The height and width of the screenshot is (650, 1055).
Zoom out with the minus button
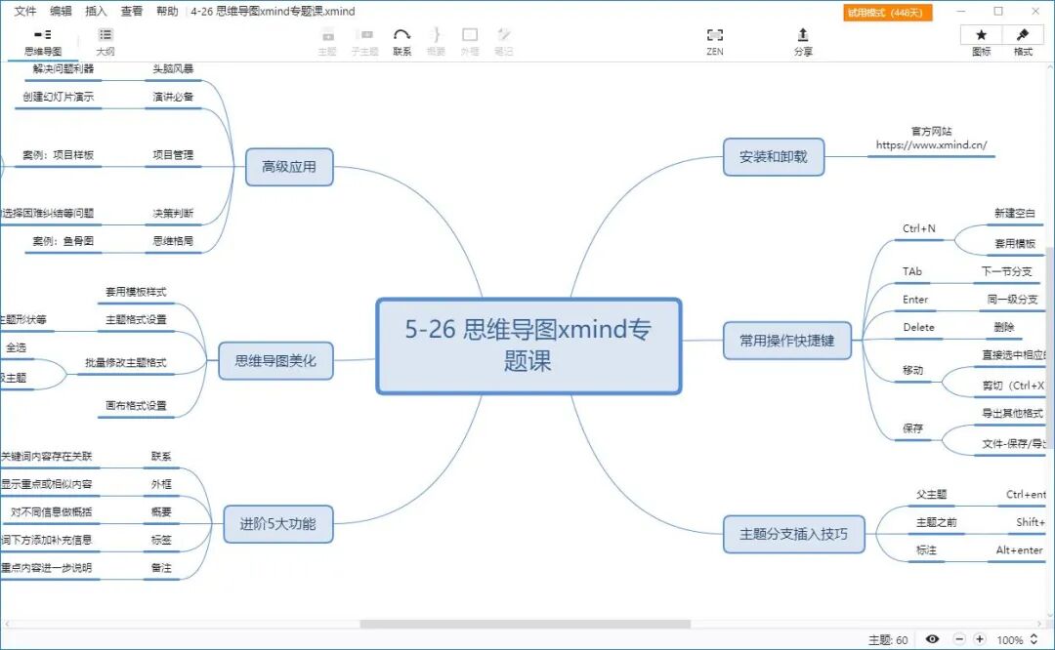click(959, 639)
